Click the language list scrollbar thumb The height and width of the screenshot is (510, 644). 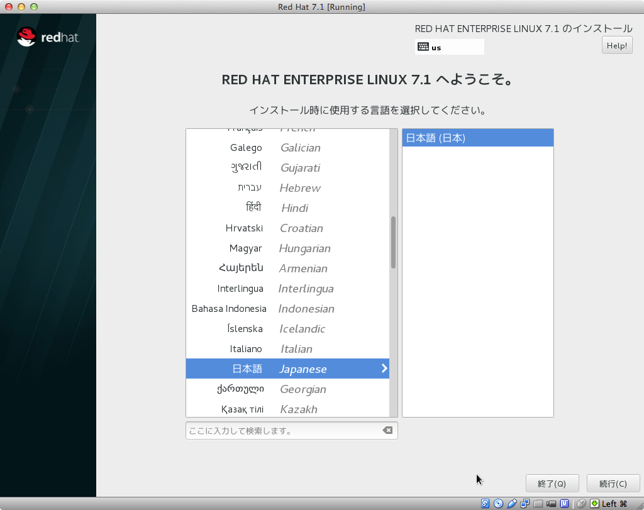pyautogui.click(x=394, y=242)
